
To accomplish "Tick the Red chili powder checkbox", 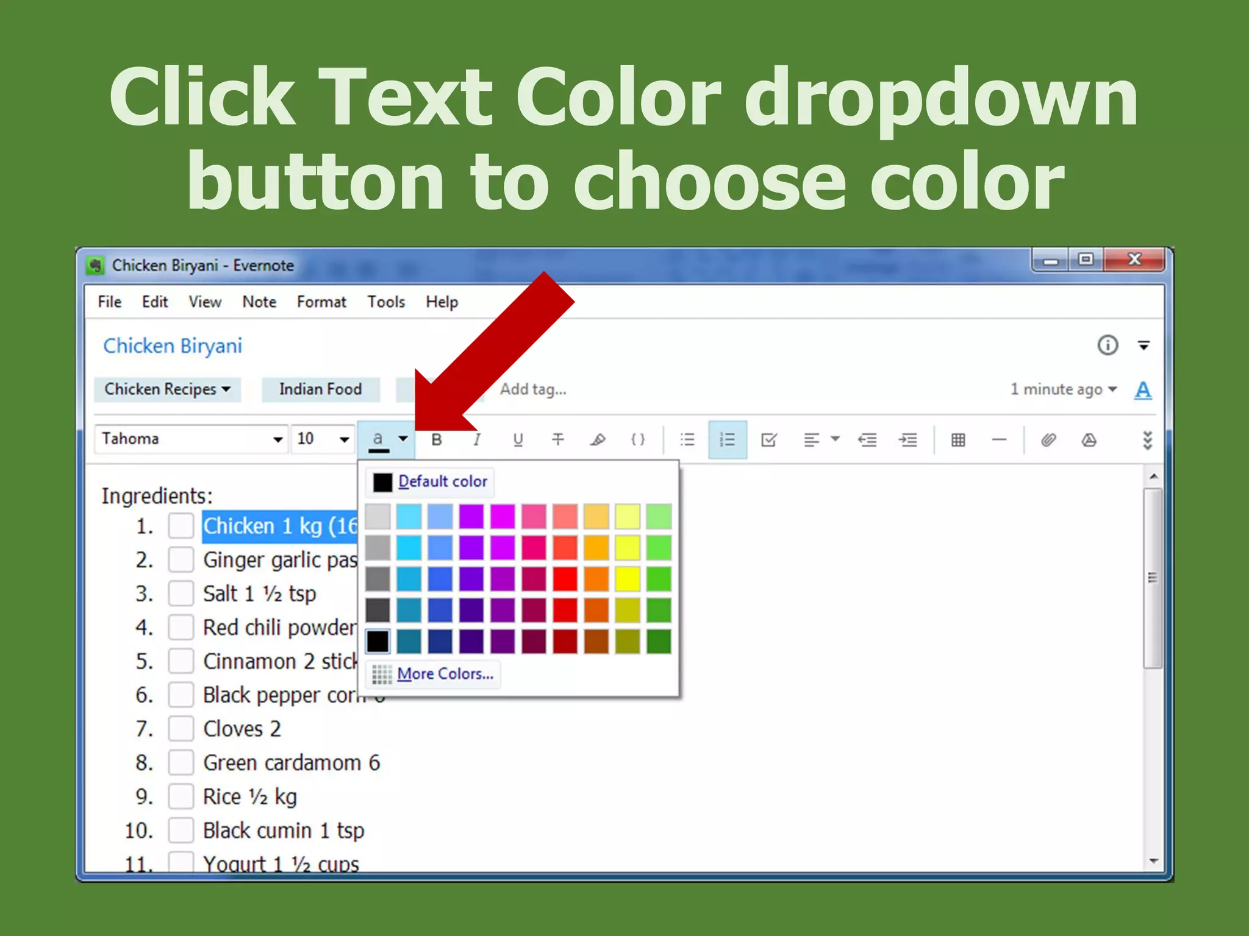I will point(181,627).
